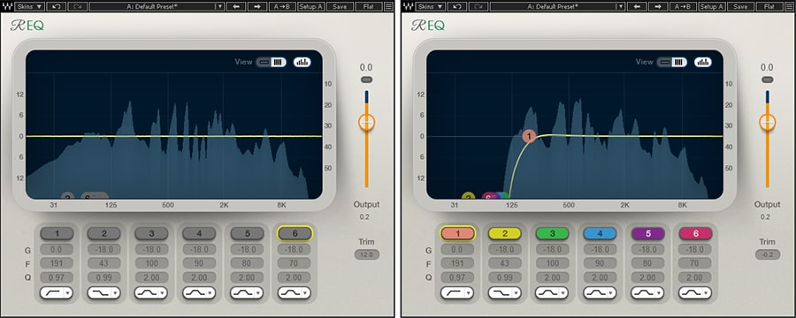
Task: Click Setup A in left plugin toolbar
Action: coord(310,6)
